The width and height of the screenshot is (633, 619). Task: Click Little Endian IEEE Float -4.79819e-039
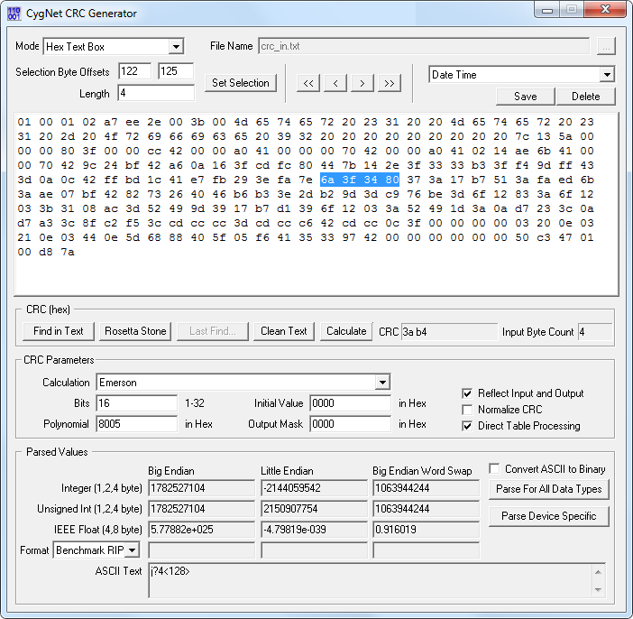pos(314,530)
